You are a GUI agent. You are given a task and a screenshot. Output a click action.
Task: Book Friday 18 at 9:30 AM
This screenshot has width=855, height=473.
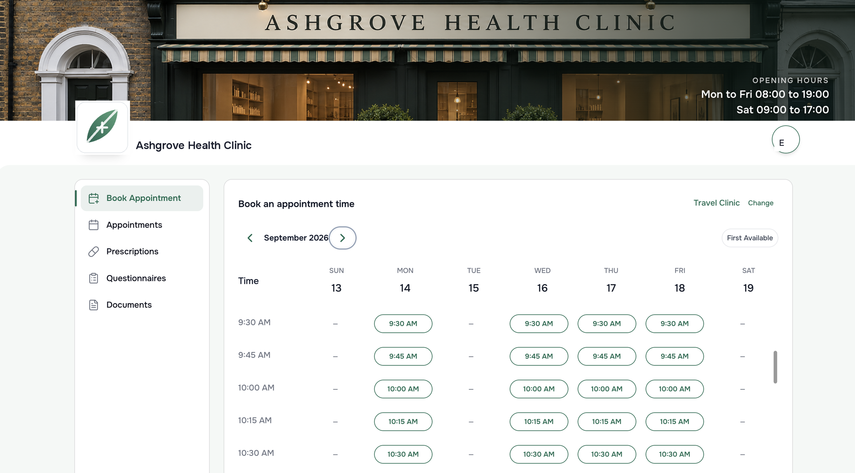tap(674, 324)
